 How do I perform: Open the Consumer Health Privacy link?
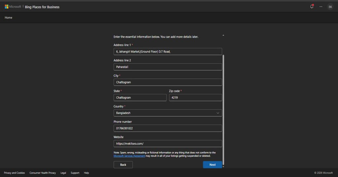pyautogui.click(x=43, y=173)
